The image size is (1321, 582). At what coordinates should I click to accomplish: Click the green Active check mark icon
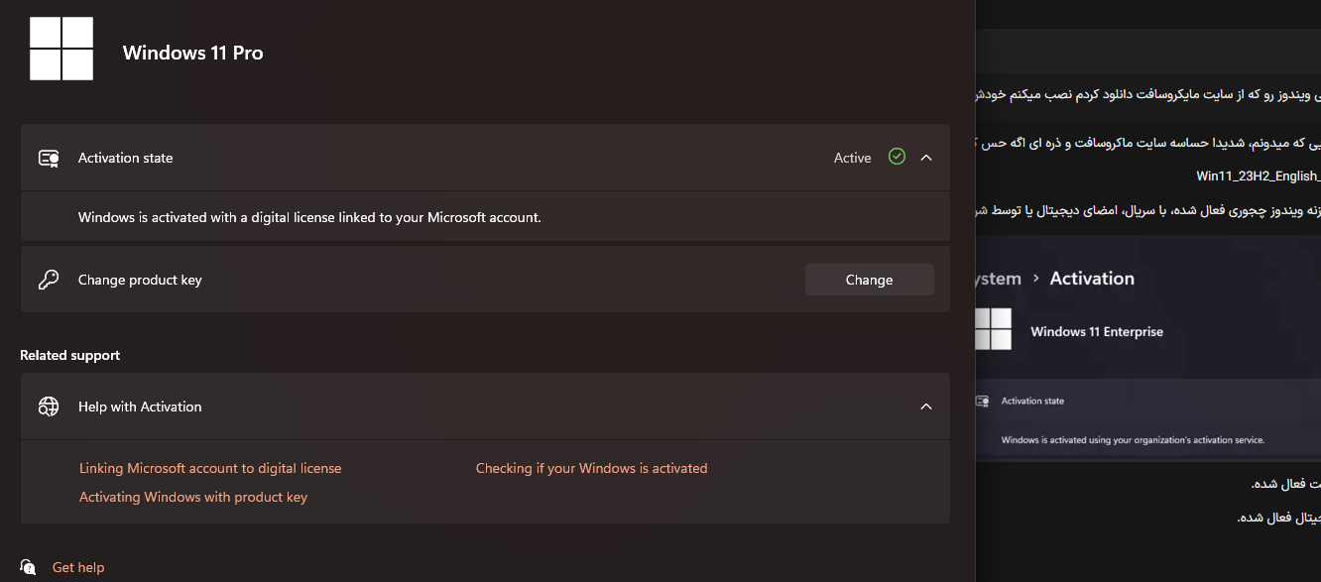pos(898,157)
